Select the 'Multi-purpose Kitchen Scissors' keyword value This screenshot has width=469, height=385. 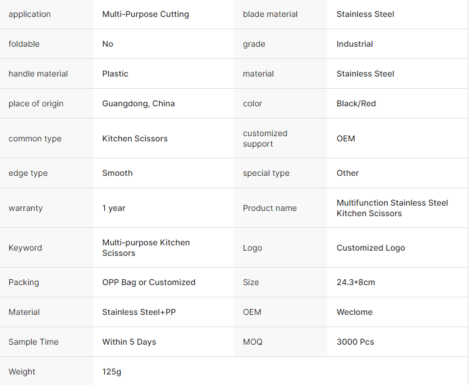pos(146,248)
